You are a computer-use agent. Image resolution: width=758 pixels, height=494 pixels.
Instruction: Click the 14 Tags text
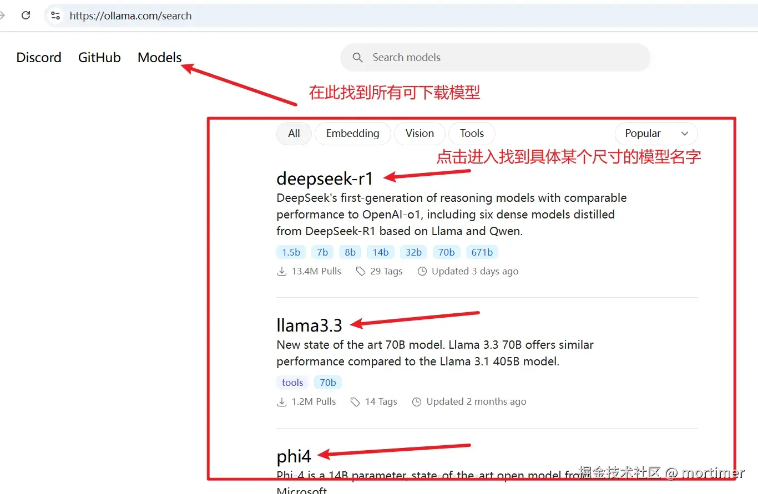pyautogui.click(x=381, y=402)
